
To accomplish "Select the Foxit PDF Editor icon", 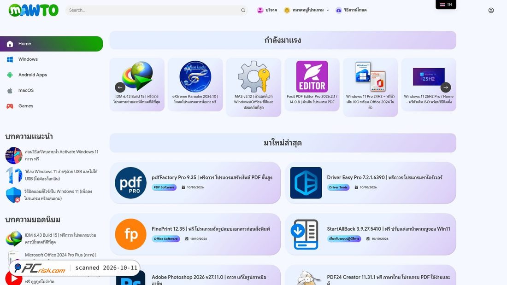I will click(312, 76).
